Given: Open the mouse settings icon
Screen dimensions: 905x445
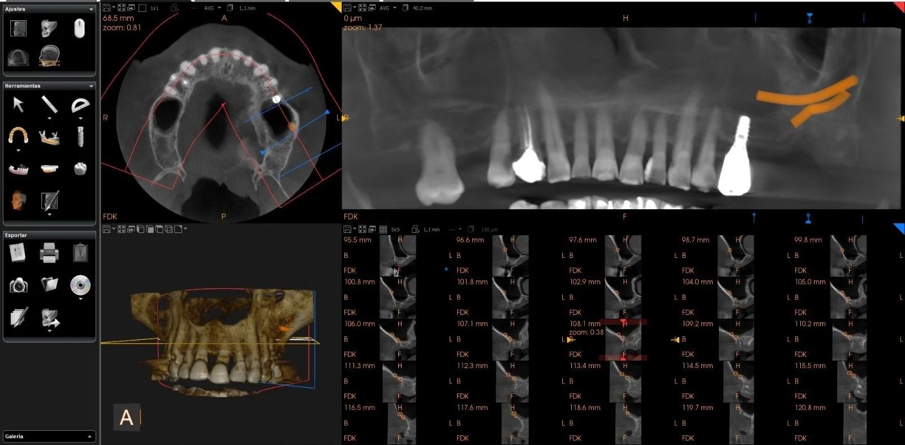Looking at the screenshot, I should (80, 28).
